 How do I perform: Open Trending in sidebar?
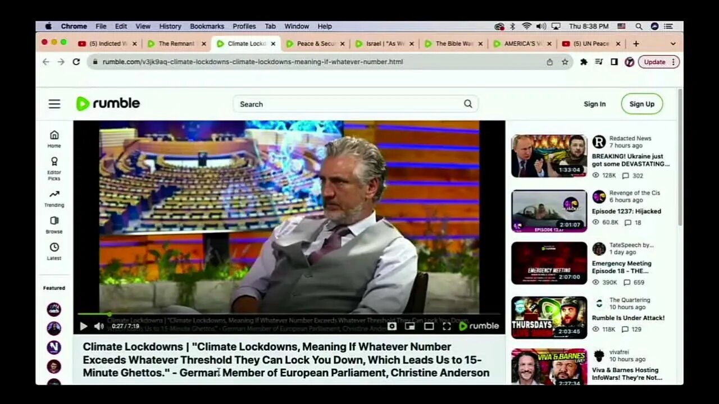(54, 199)
